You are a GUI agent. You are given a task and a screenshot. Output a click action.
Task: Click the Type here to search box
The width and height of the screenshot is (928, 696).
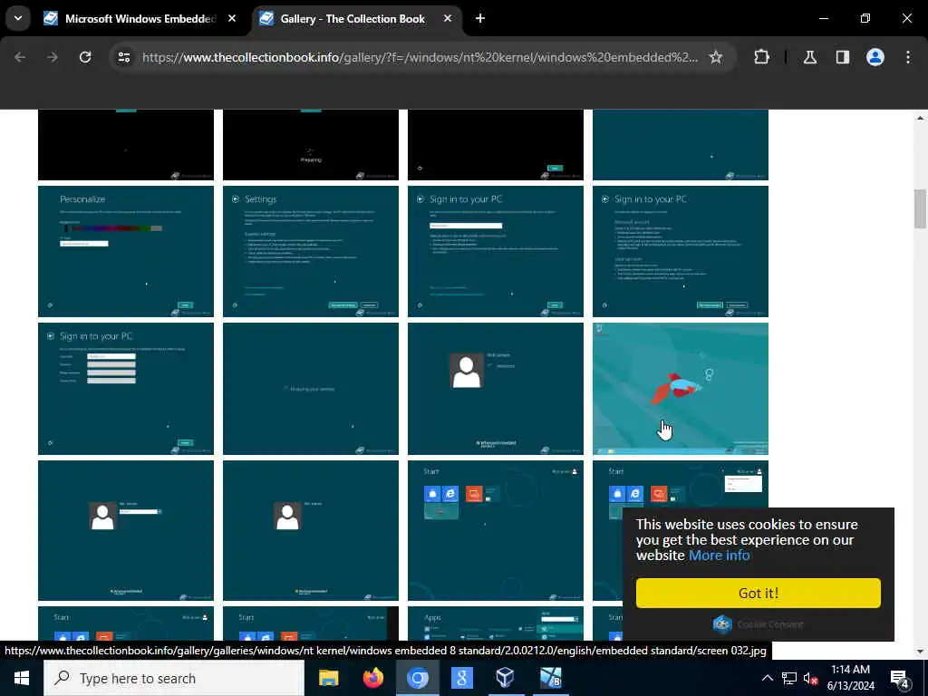click(174, 678)
